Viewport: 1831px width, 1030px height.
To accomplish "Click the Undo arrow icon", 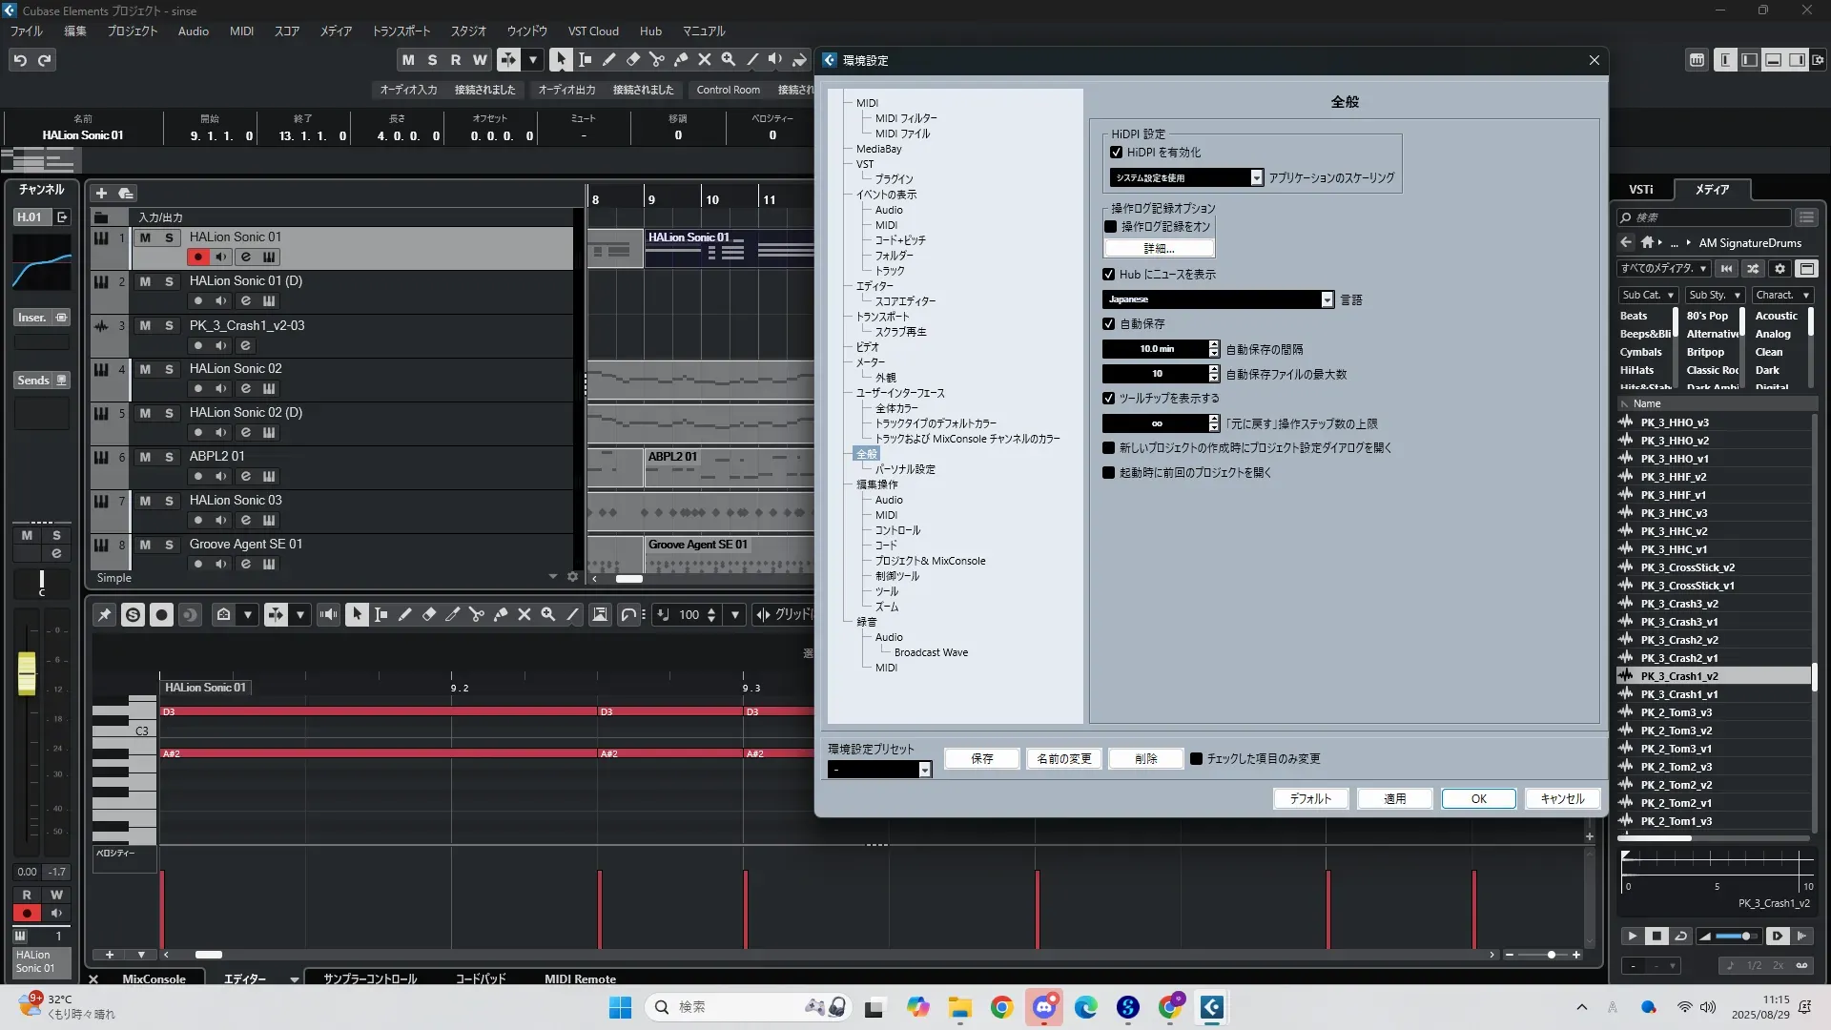I will coord(20,60).
